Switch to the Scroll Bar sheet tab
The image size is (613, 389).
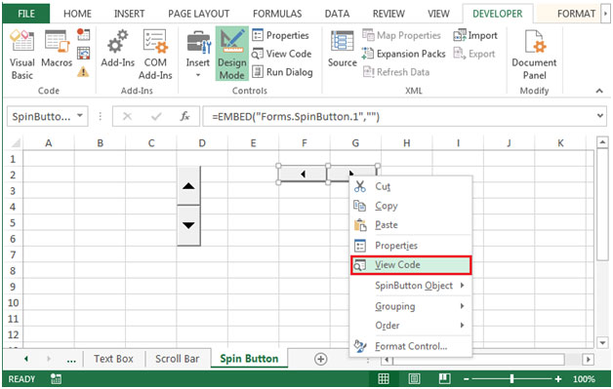coord(177,359)
